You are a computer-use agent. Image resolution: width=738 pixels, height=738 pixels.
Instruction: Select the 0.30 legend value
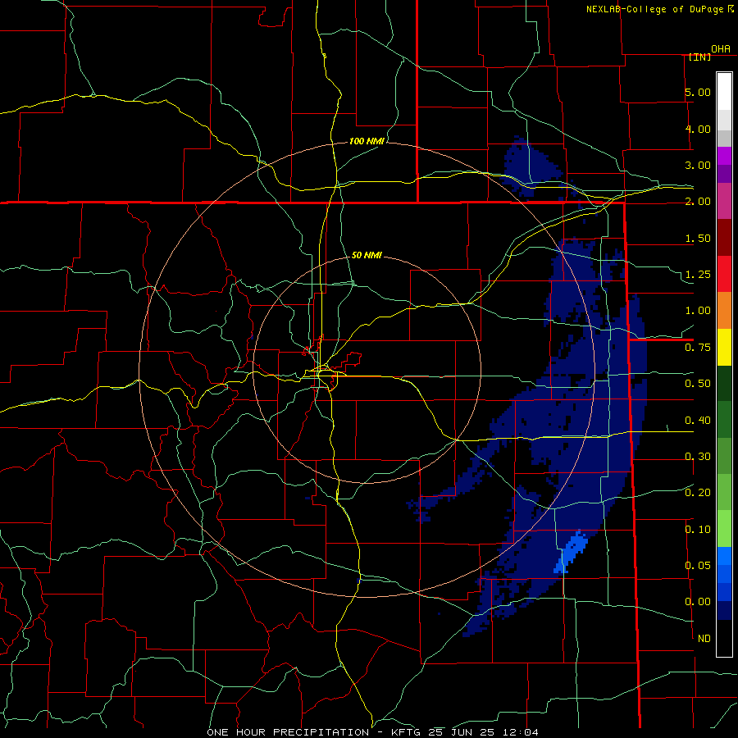pos(698,457)
